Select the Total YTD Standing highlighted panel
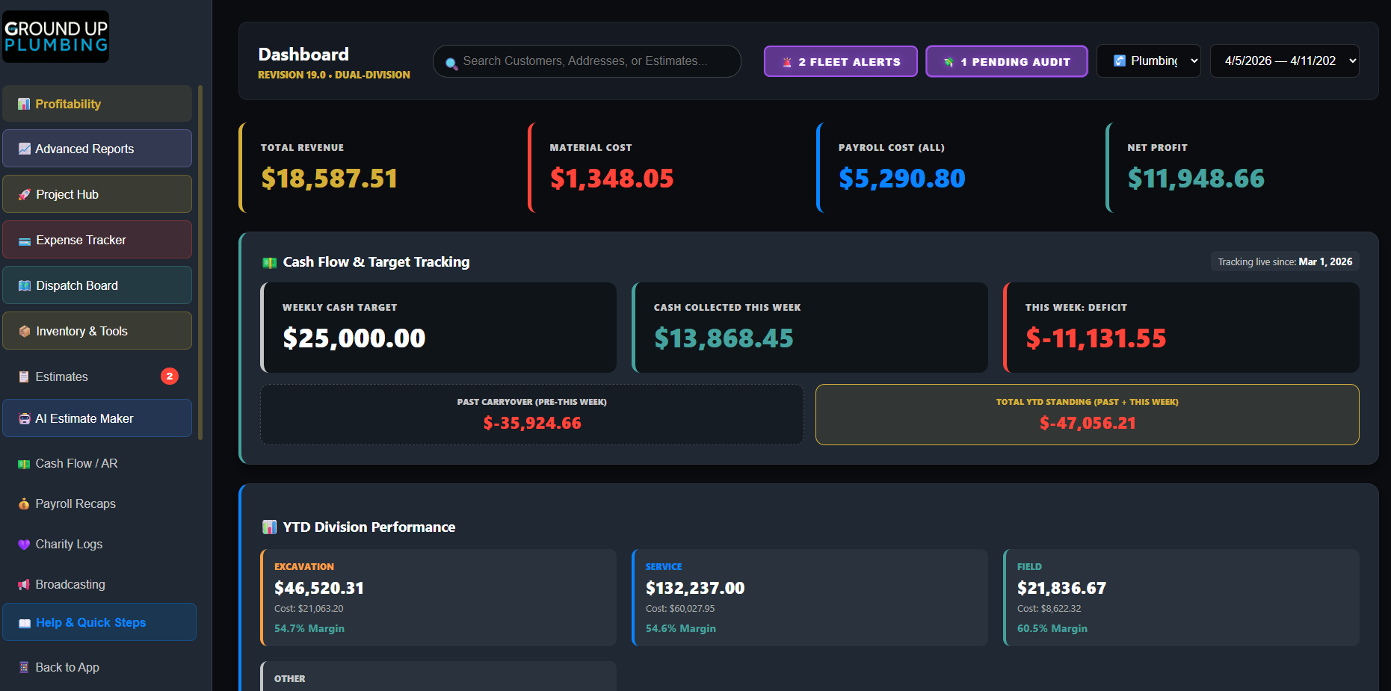This screenshot has width=1391, height=691. (1088, 415)
